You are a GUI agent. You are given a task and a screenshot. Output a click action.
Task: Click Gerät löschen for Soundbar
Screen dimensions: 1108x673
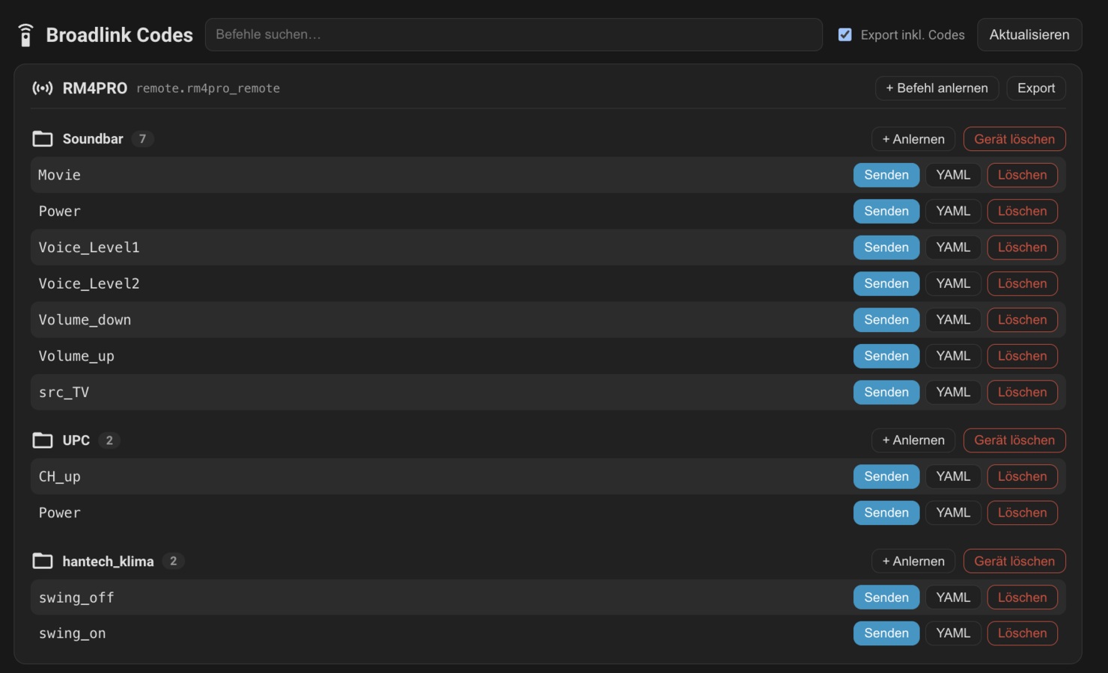[x=1014, y=139]
